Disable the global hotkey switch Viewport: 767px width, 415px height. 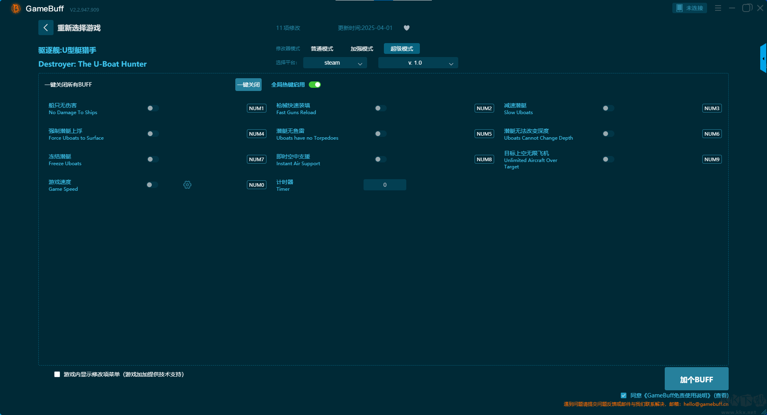click(315, 85)
